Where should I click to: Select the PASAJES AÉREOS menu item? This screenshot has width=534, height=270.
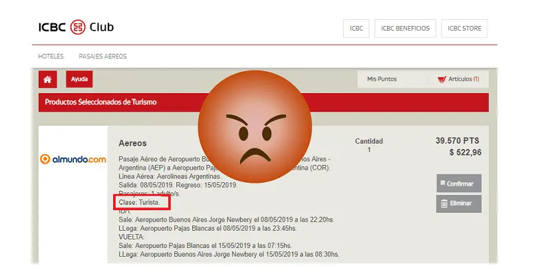point(103,57)
